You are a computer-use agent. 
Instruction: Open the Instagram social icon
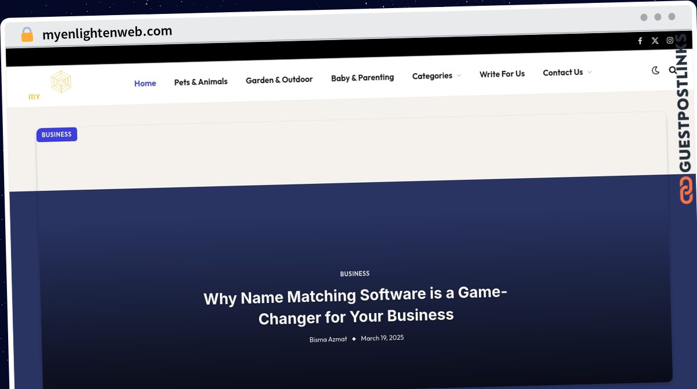(x=670, y=40)
